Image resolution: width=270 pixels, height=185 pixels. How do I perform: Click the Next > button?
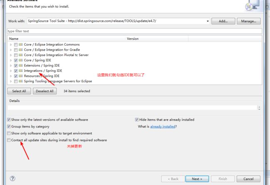(197, 179)
